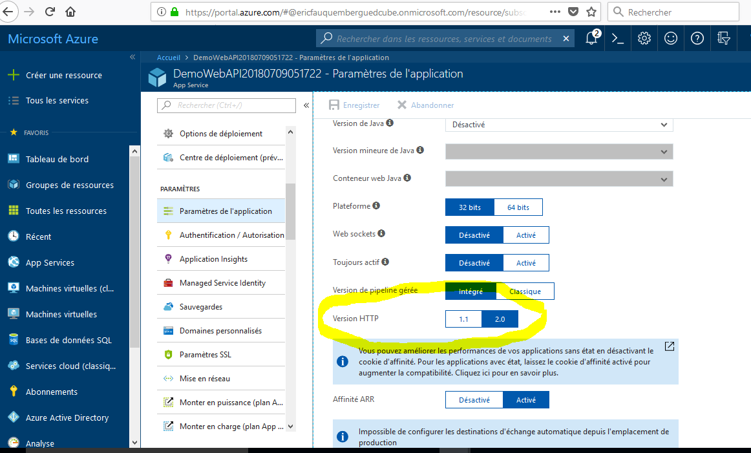
Task: Click Enregistrer to save settings
Action: point(354,105)
